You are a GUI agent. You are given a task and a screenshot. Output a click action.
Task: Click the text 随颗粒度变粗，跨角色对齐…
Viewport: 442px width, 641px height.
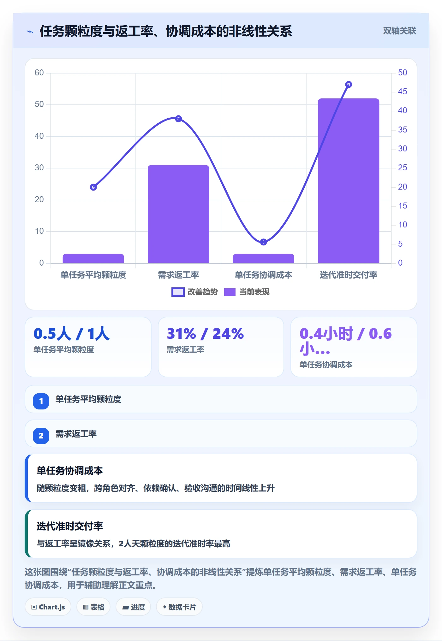pos(156,488)
